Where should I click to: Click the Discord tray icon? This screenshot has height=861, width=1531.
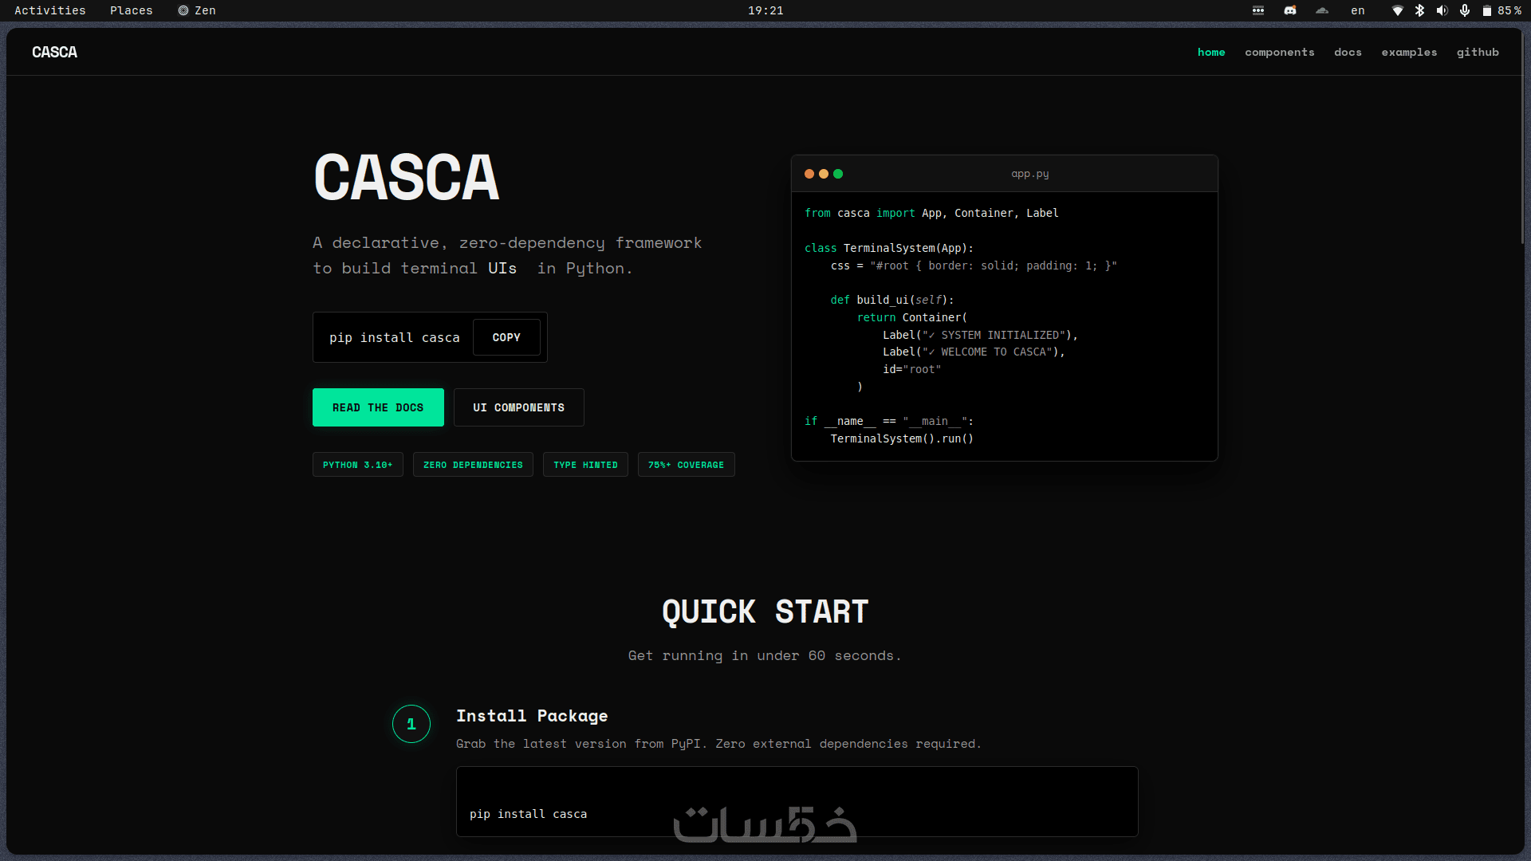click(x=1290, y=10)
